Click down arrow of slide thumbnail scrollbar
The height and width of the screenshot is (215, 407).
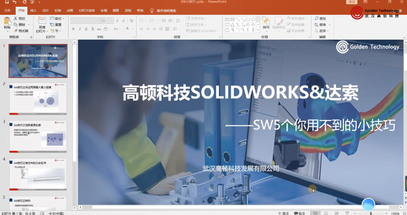coord(75,208)
